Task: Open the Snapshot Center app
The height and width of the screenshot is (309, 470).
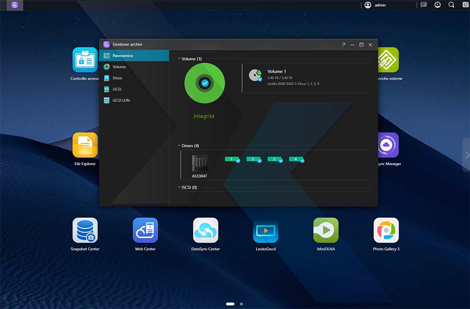Action: click(85, 231)
